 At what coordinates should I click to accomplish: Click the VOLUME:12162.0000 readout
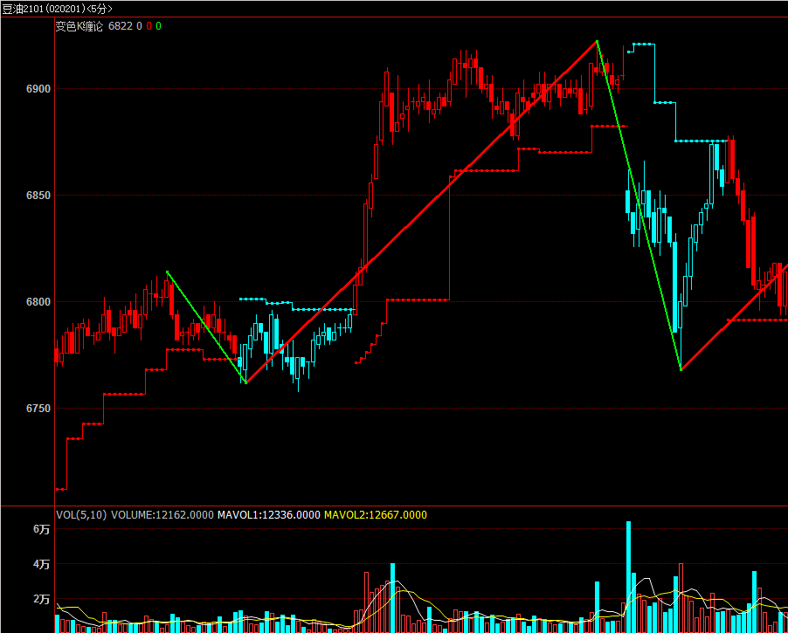(x=162, y=515)
